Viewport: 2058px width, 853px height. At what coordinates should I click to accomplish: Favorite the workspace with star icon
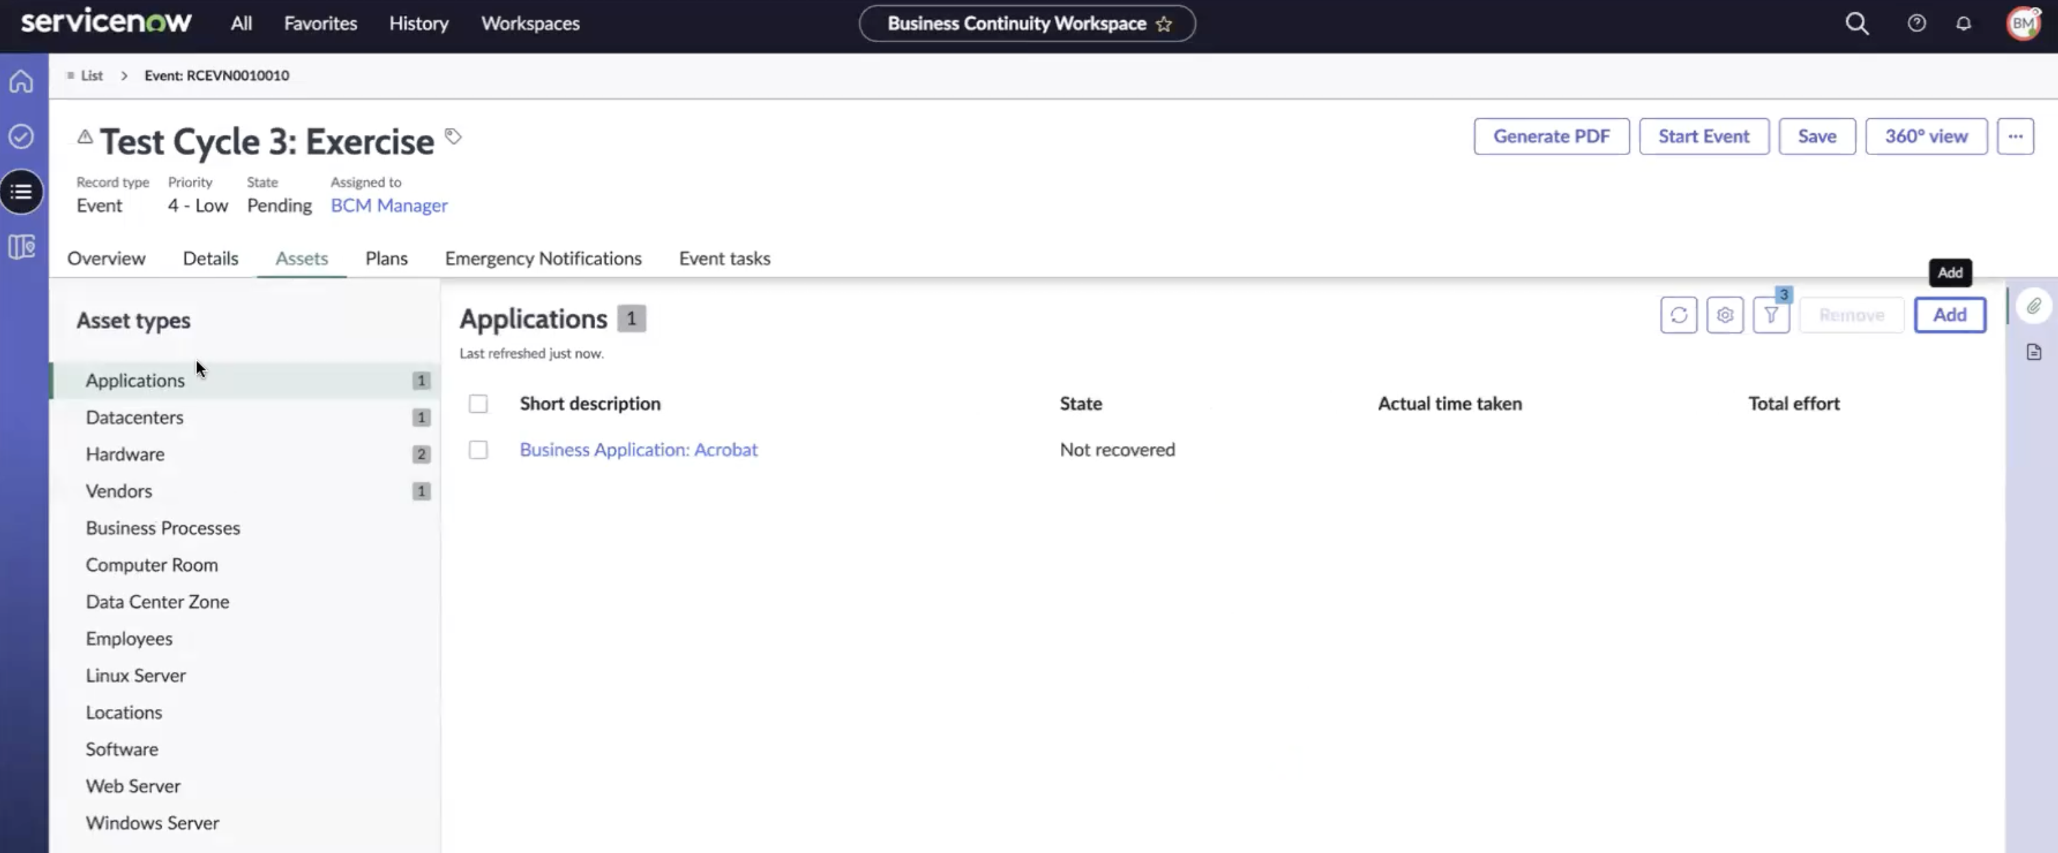(1164, 24)
